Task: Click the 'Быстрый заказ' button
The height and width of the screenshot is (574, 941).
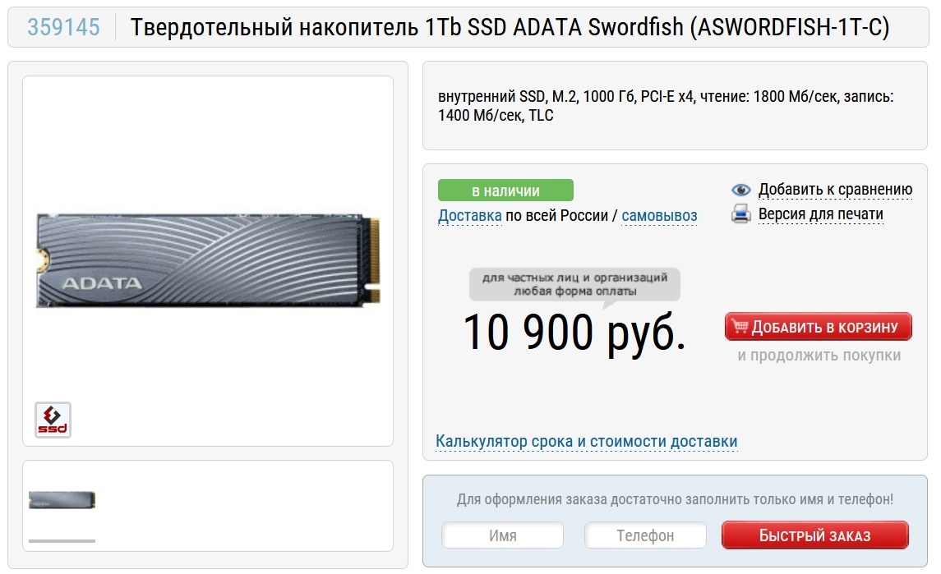Action: pyautogui.click(x=814, y=535)
